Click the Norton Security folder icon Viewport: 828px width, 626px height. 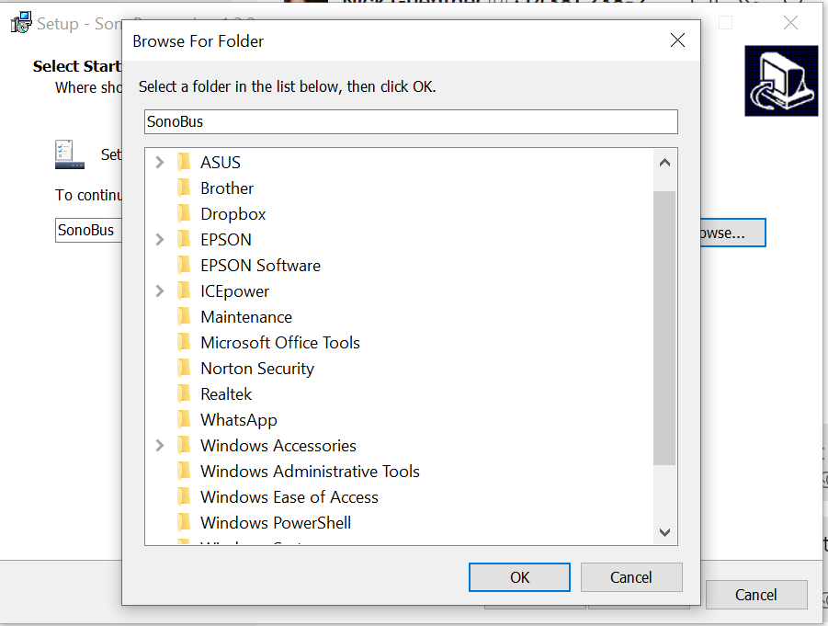click(x=184, y=369)
